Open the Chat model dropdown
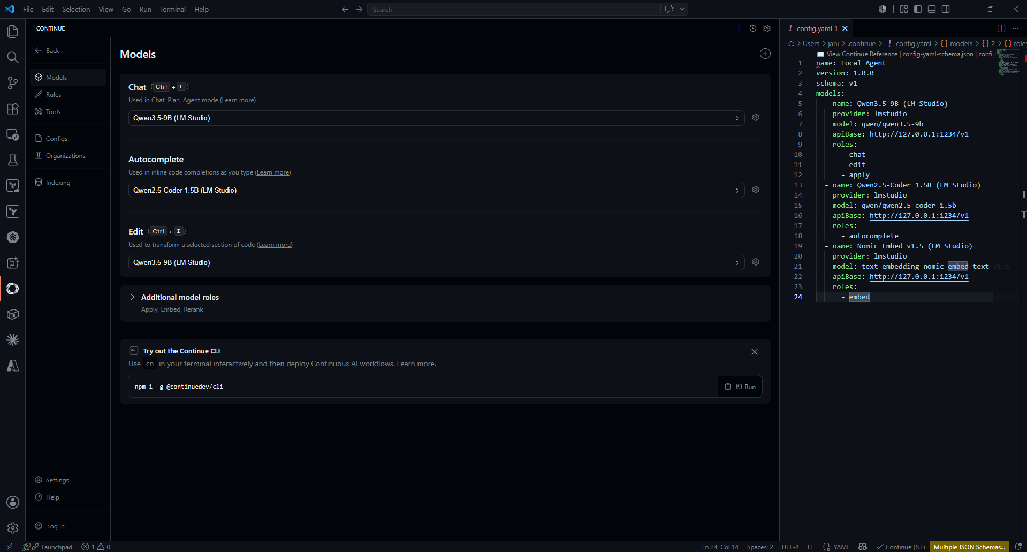 tap(436, 118)
